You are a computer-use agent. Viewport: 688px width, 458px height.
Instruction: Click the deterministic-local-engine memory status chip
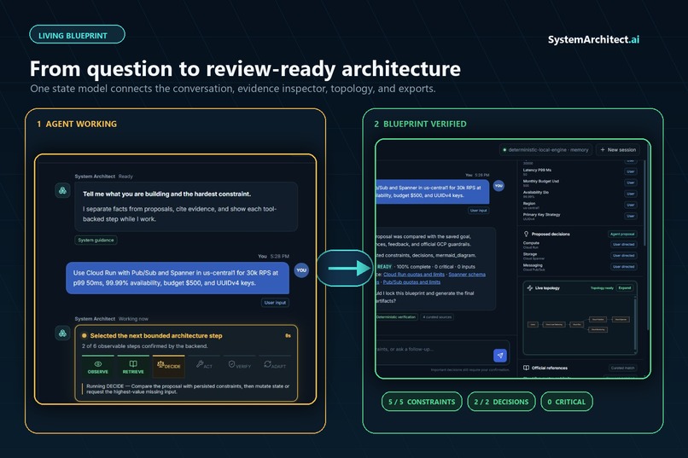tap(545, 150)
